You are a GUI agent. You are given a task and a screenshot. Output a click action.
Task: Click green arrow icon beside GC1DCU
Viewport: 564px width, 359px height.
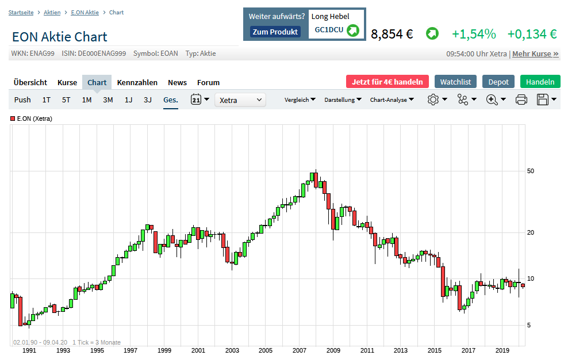pos(352,30)
